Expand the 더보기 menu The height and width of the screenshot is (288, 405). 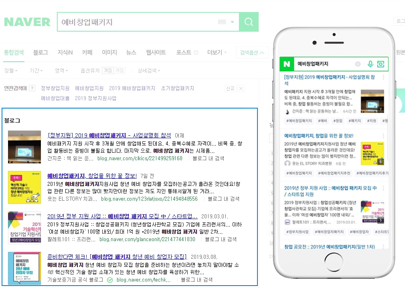tap(217, 52)
